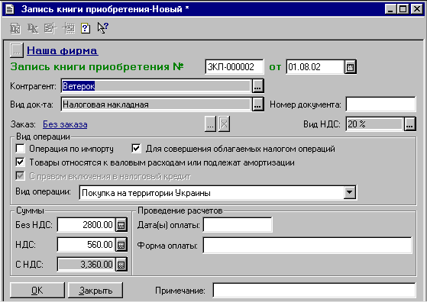Open calculator for С НДС total

pyautogui.click(x=121, y=264)
